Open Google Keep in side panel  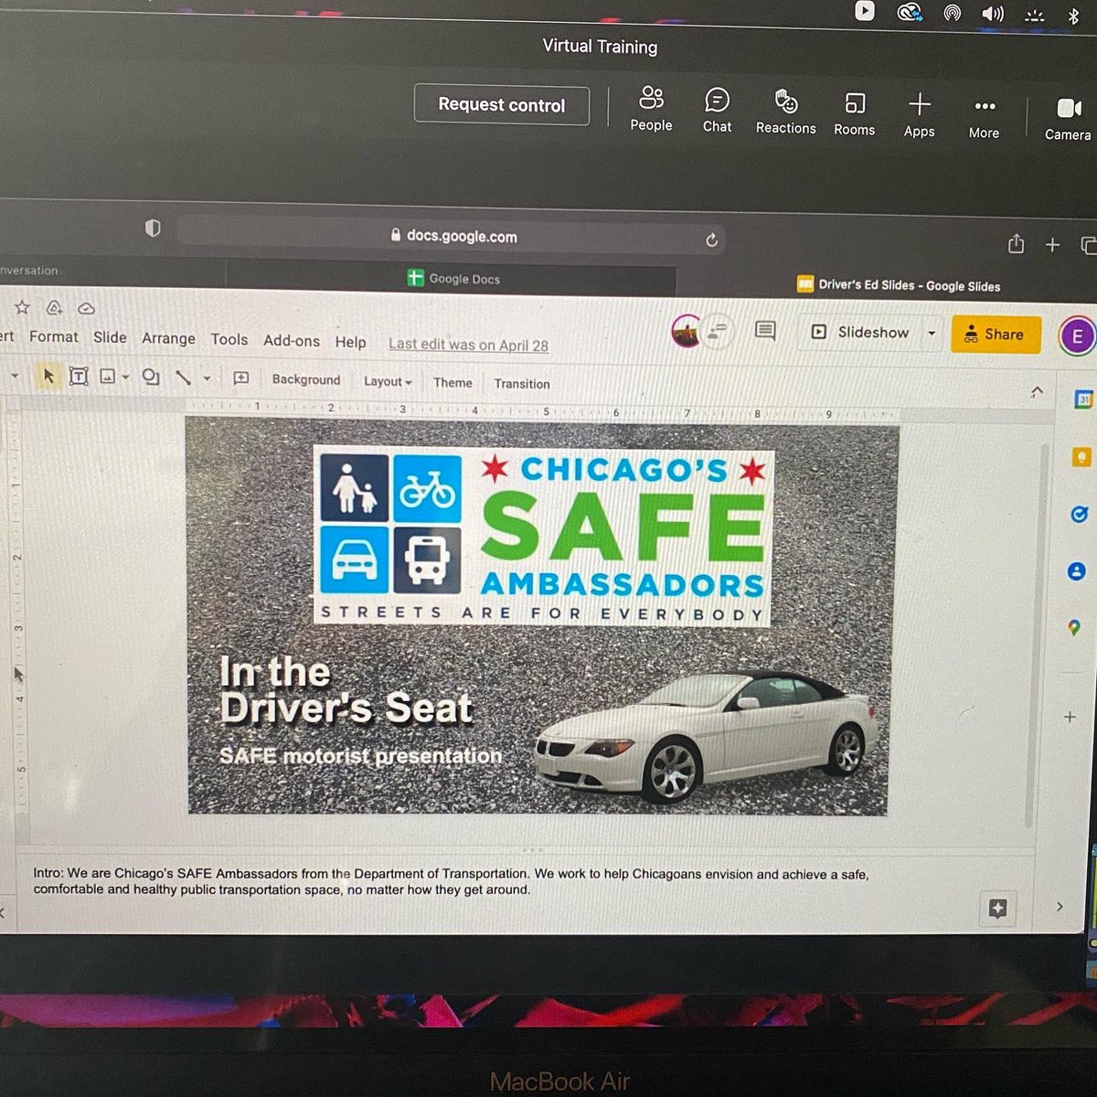point(1081,456)
